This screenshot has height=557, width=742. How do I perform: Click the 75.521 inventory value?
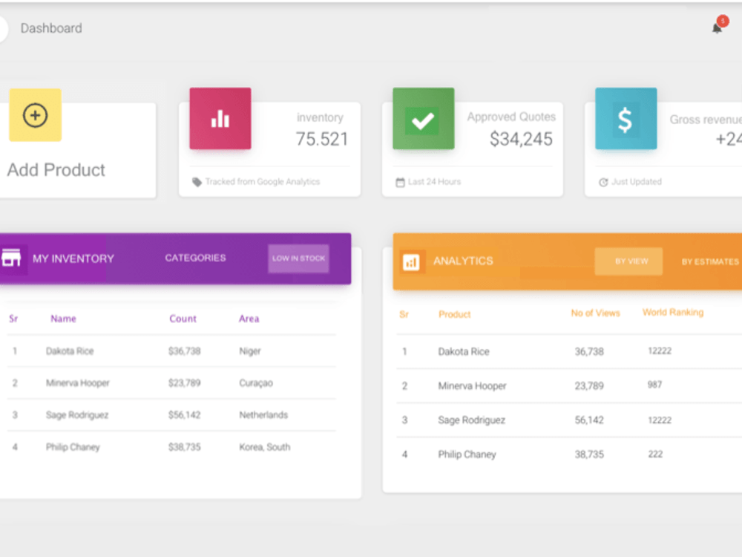pyautogui.click(x=322, y=140)
